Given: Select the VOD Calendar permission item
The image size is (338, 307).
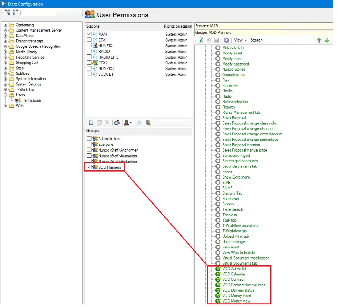Looking at the screenshot, I should pyautogui.click(x=234, y=274).
